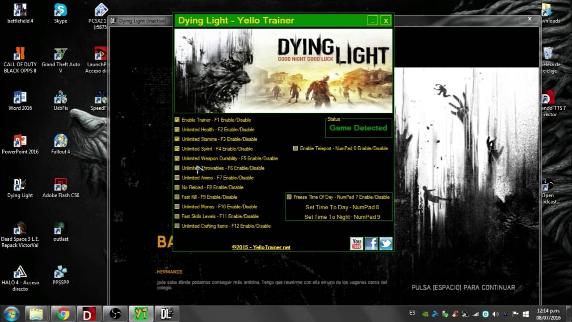Open Word 2016 desktop shortcut

[x=20, y=101]
